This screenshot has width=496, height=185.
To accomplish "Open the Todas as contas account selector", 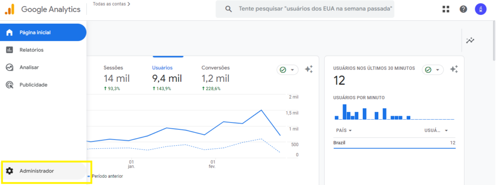I will click(x=111, y=4).
